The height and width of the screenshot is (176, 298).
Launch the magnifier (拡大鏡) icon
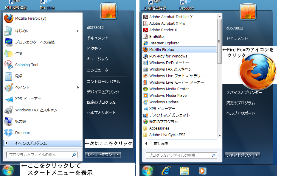[x=8, y=121]
